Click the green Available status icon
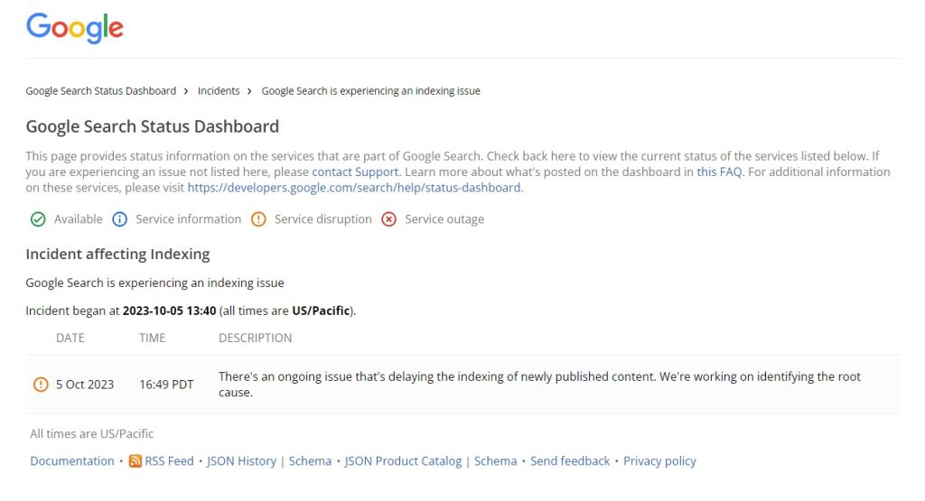The height and width of the screenshot is (501, 925). click(x=38, y=219)
